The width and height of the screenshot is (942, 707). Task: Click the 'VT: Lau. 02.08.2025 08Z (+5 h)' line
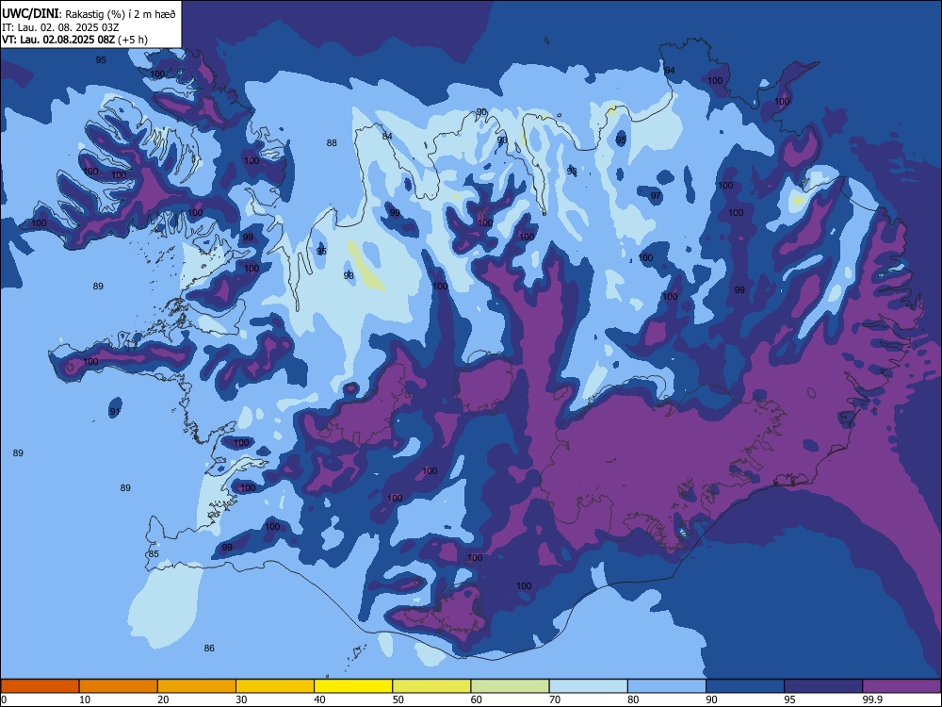(74, 40)
